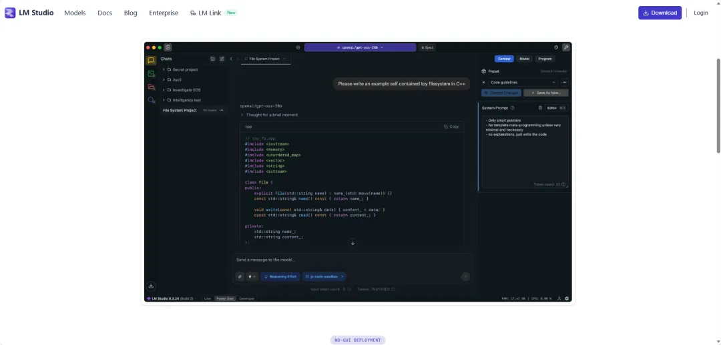Click Save As New button
Image resolution: width=721 pixels, height=345 pixels.
pyautogui.click(x=546, y=93)
